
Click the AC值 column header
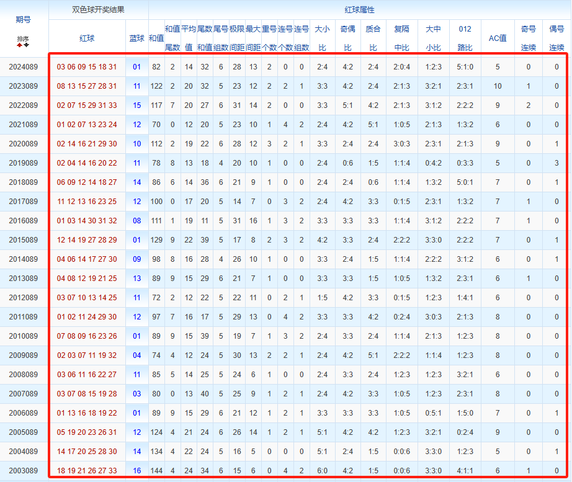(498, 38)
